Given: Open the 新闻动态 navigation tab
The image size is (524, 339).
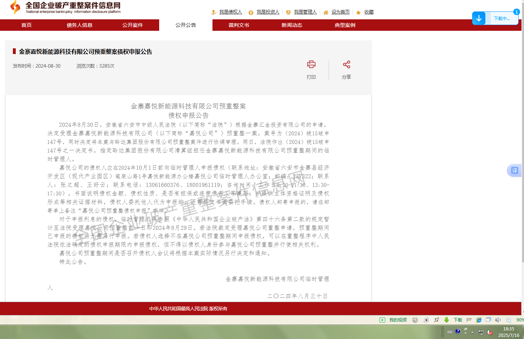Looking at the screenshot, I should [x=292, y=25].
